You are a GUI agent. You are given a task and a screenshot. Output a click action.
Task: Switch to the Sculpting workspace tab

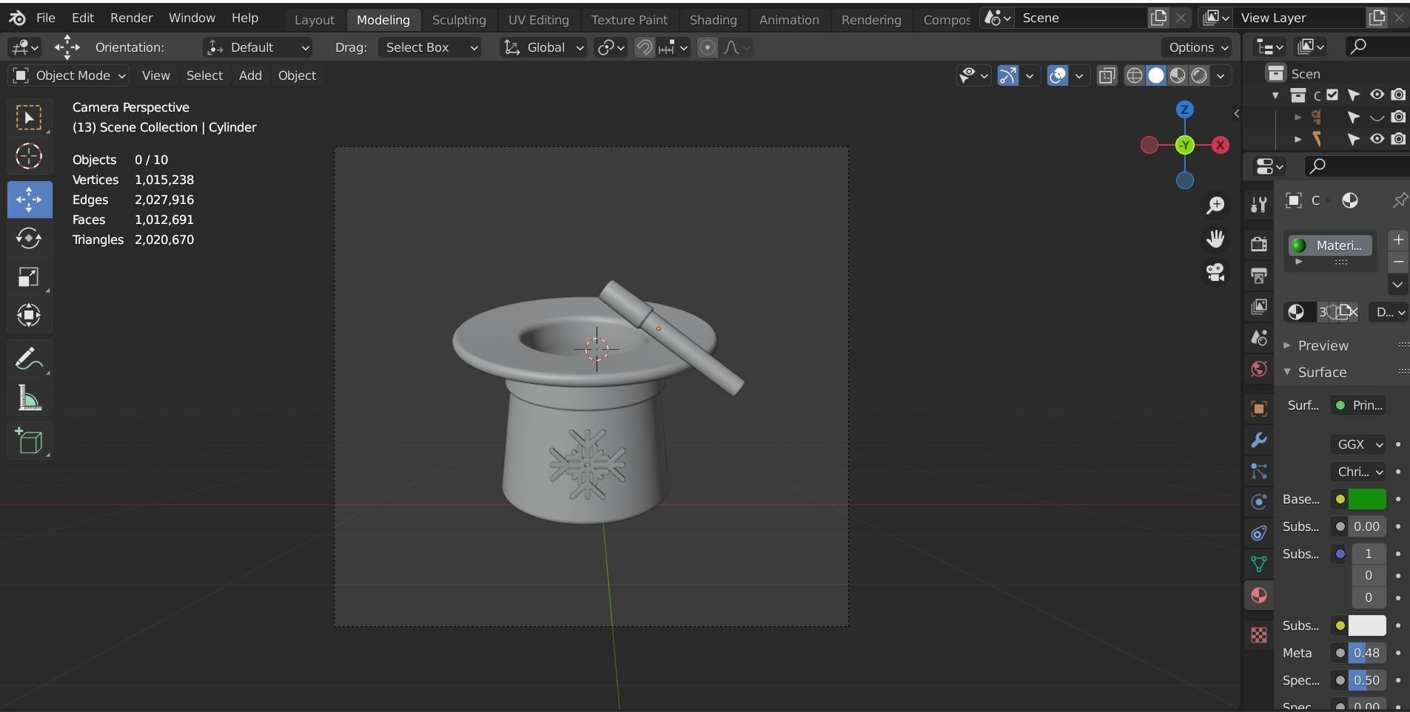tap(459, 20)
